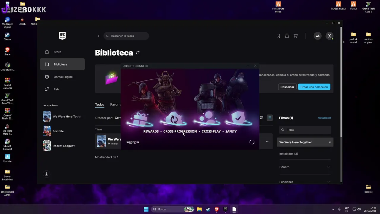
Task: Go back with the arrow beside search
Action: 99,36
